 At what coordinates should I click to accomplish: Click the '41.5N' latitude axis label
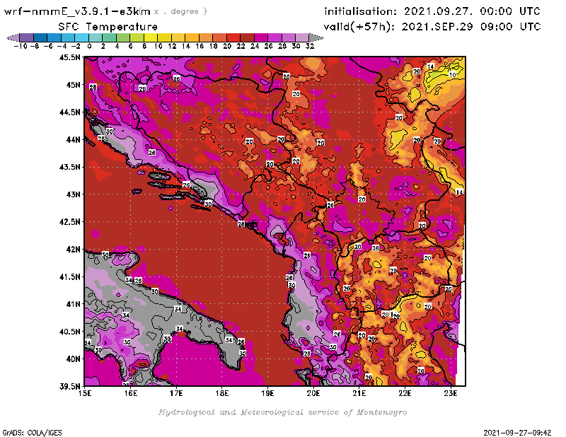[x=69, y=276]
